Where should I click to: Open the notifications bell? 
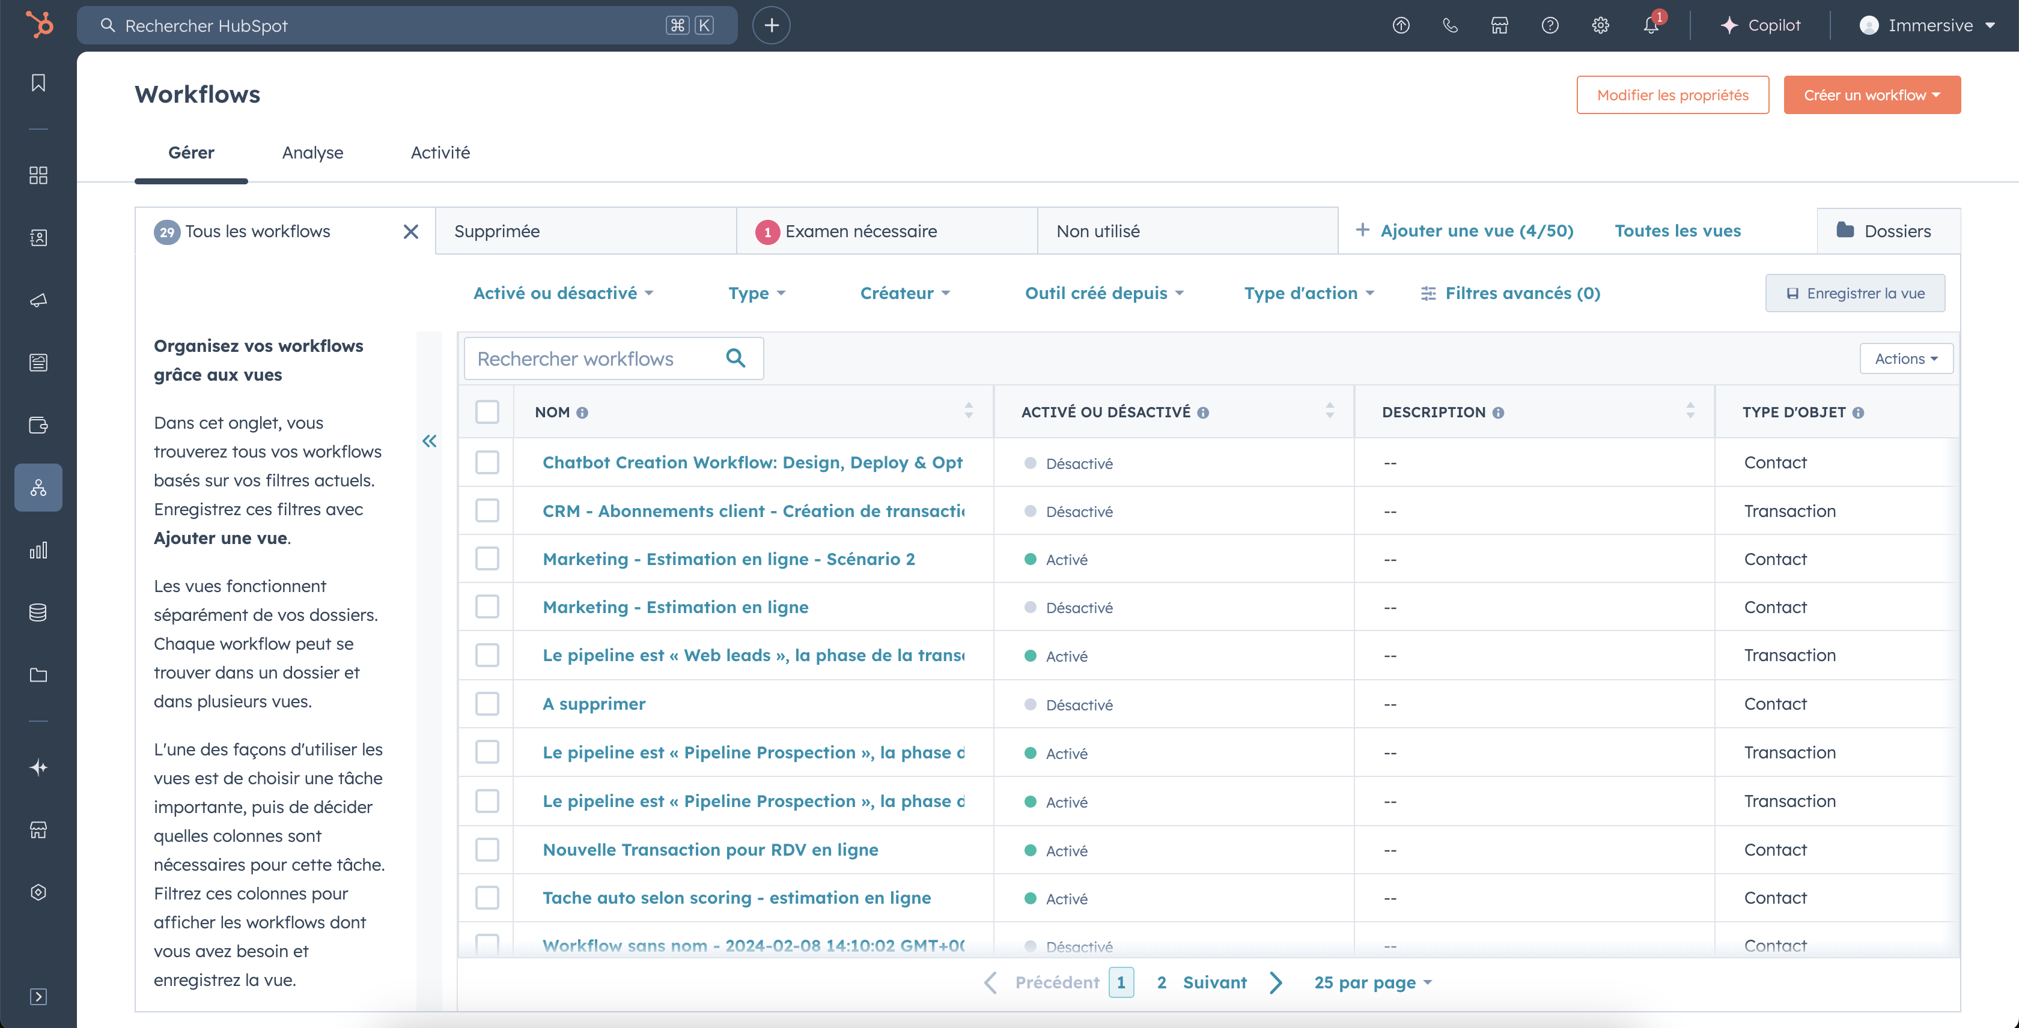pos(1651,25)
